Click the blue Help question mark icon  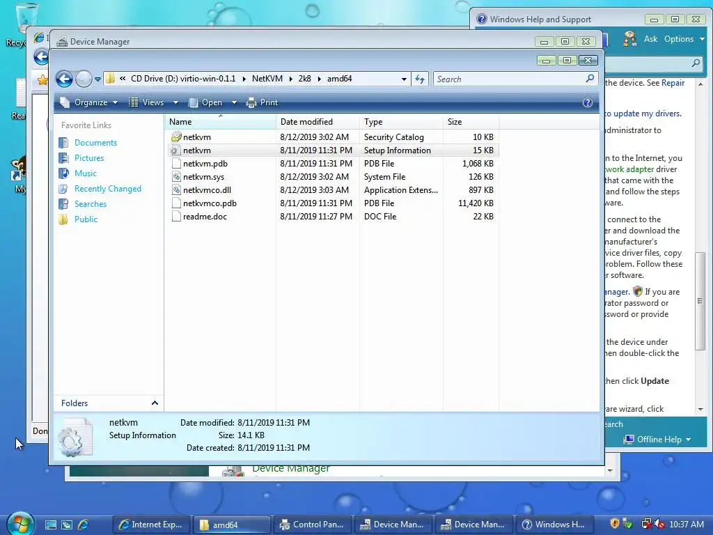[x=588, y=102]
